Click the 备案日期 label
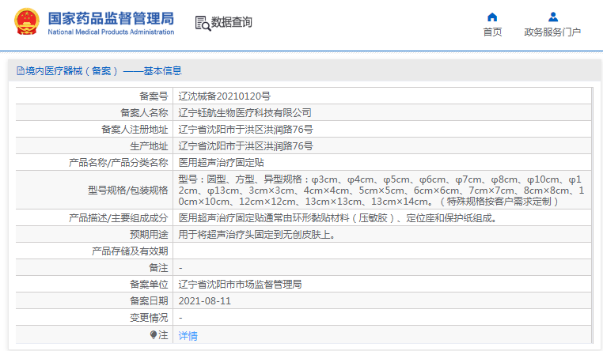603x351 pixels. point(149,301)
